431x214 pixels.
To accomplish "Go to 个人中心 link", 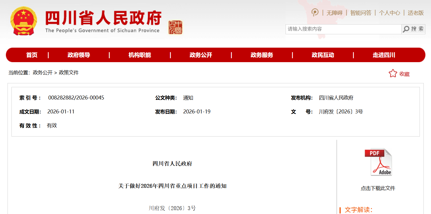I will (389, 13).
